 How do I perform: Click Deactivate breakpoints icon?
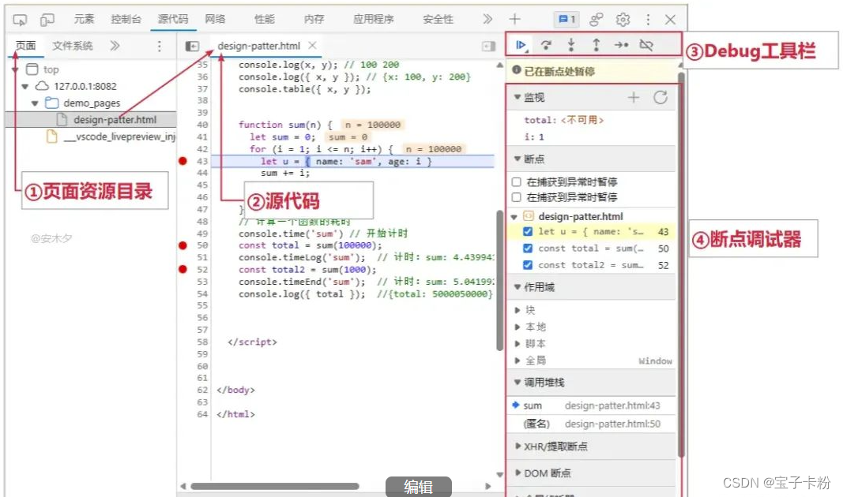[646, 45]
